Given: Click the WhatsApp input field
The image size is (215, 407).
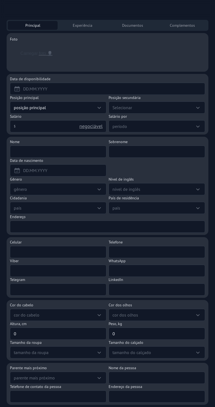Looking at the screenshot, I should 157,271.
